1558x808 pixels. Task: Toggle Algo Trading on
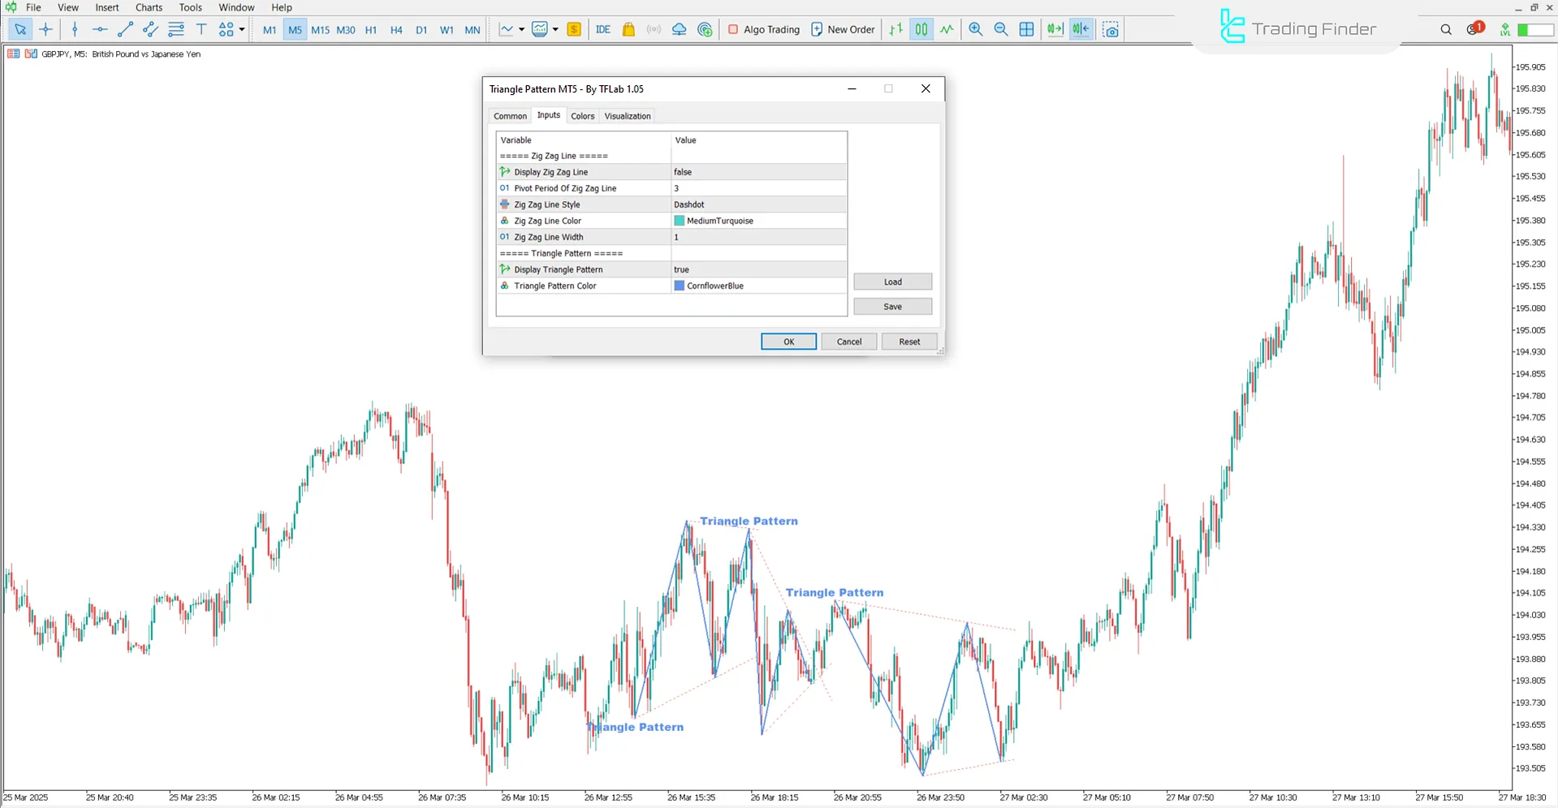click(x=763, y=29)
